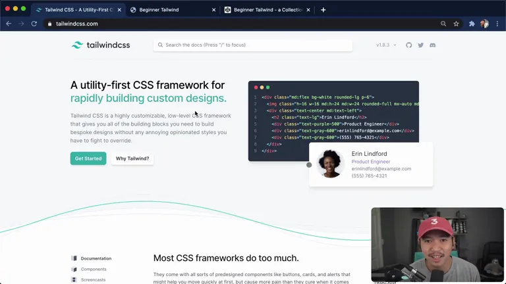Click the Erin Lindford name on card
Viewport: 506px width, 284px height.
369,154
